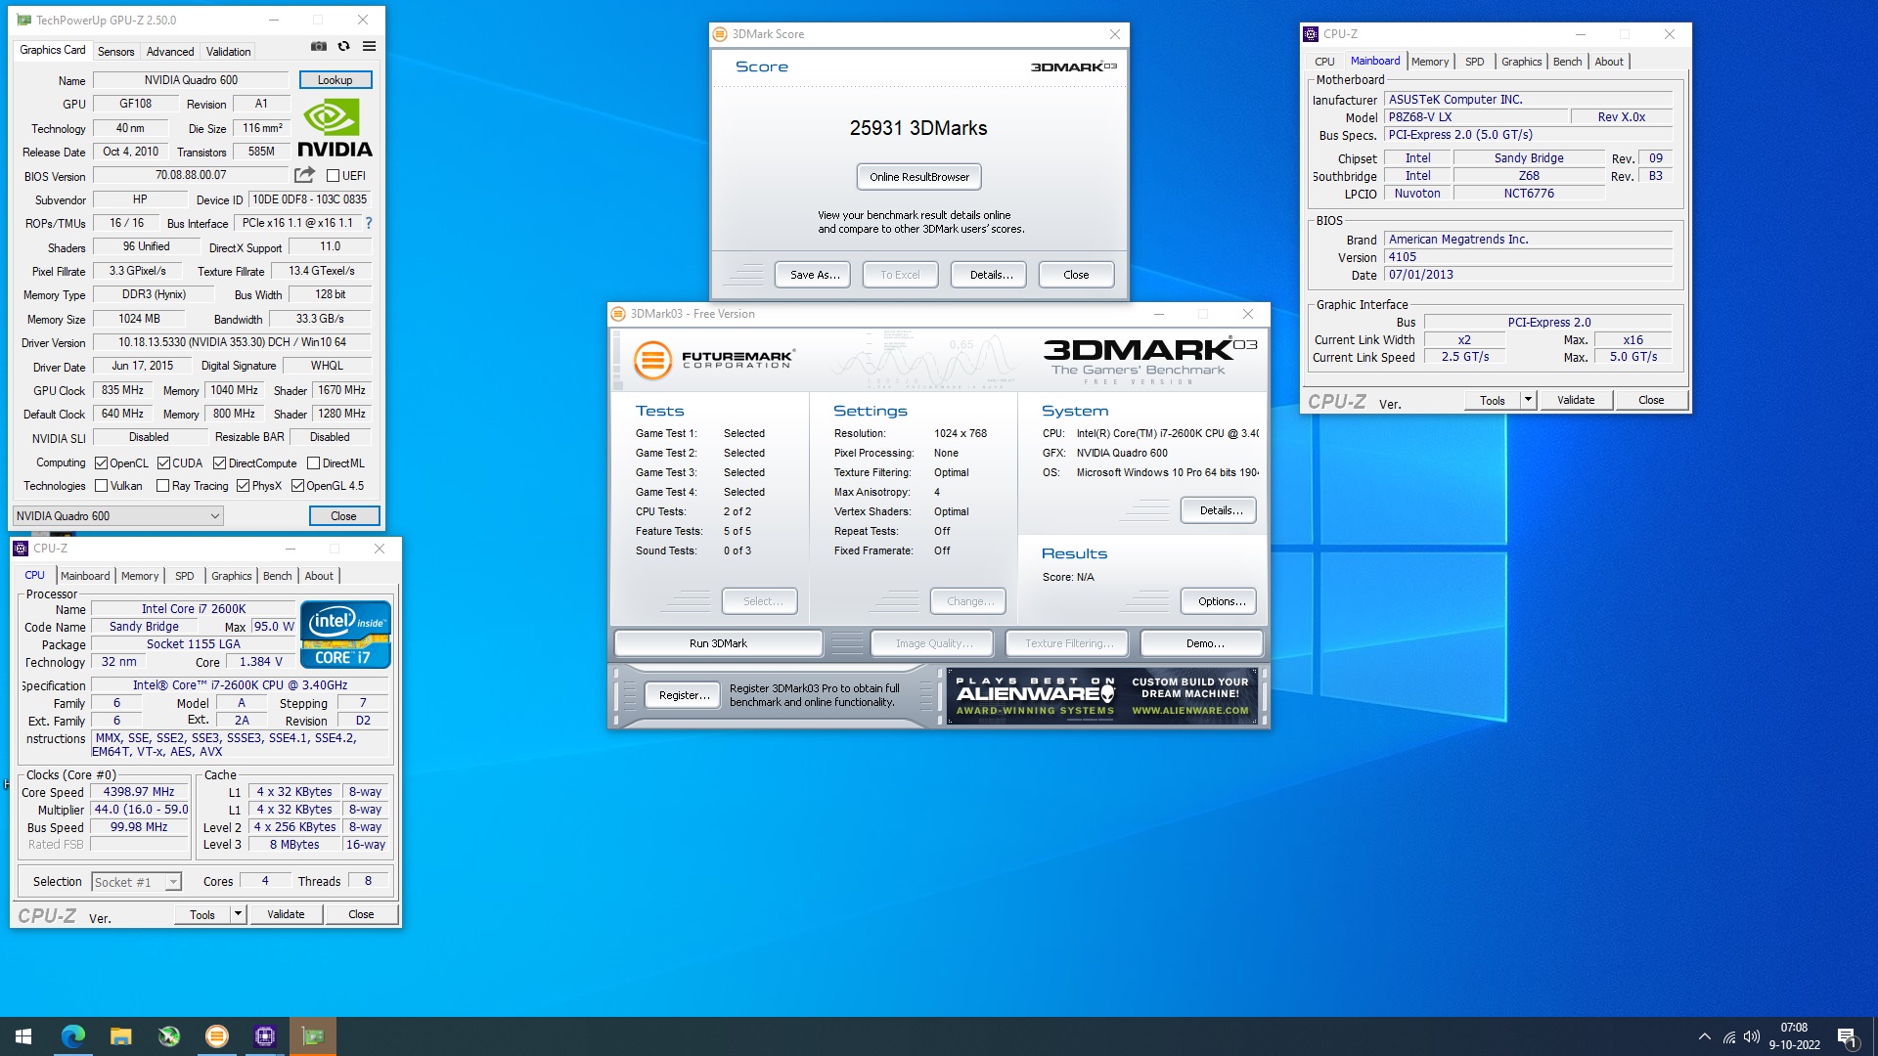Toggle the Ray Tracing checkbox
Image resolution: width=1878 pixels, height=1056 pixels.
[x=162, y=486]
